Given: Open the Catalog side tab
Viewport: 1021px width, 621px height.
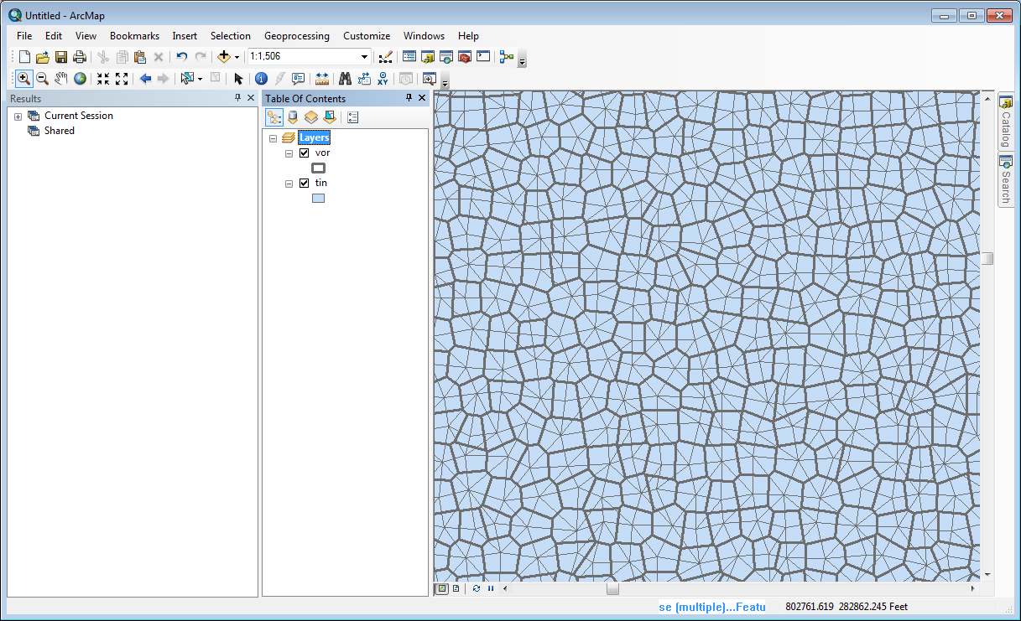Looking at the screenshot, I should tap(1005, 122).
